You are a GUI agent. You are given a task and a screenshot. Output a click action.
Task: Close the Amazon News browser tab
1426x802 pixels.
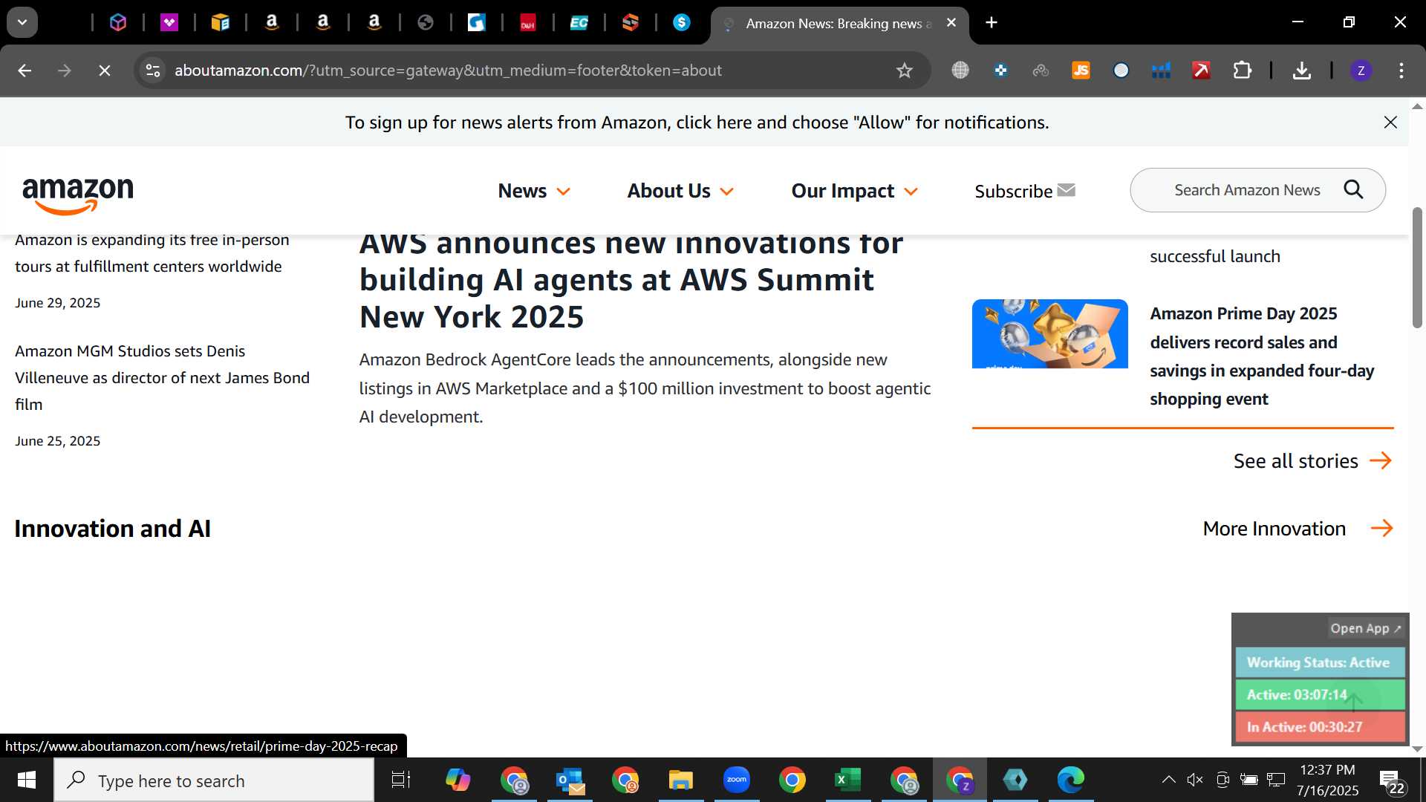point(951,23)
